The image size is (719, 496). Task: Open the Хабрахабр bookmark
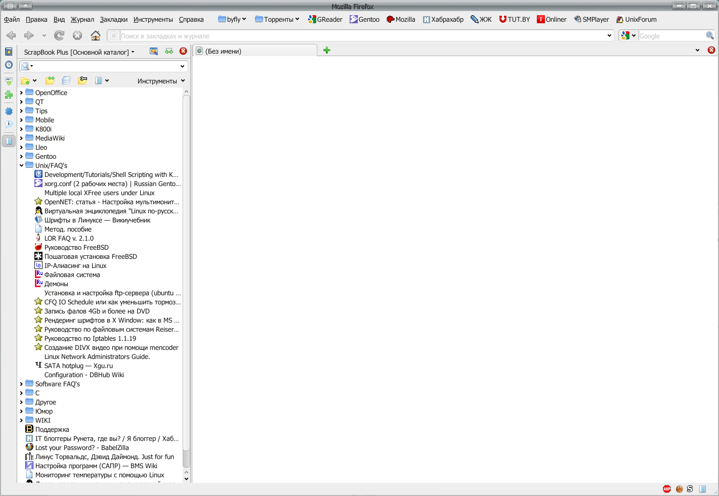click(443, 19)
